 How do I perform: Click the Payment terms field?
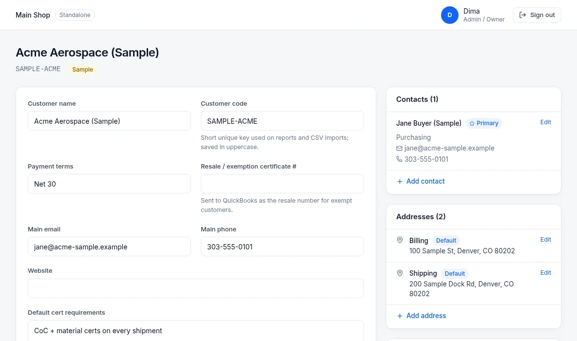pyautogui.click(x=109, y=184)
